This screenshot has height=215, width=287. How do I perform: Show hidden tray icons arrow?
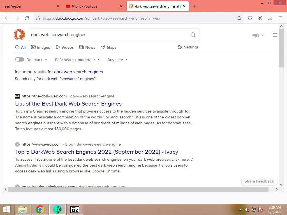pyautogui.click(x=240, y=210)
